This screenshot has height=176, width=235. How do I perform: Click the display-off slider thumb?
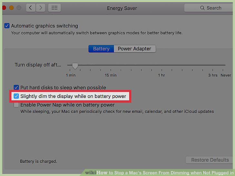coord(75,66)
